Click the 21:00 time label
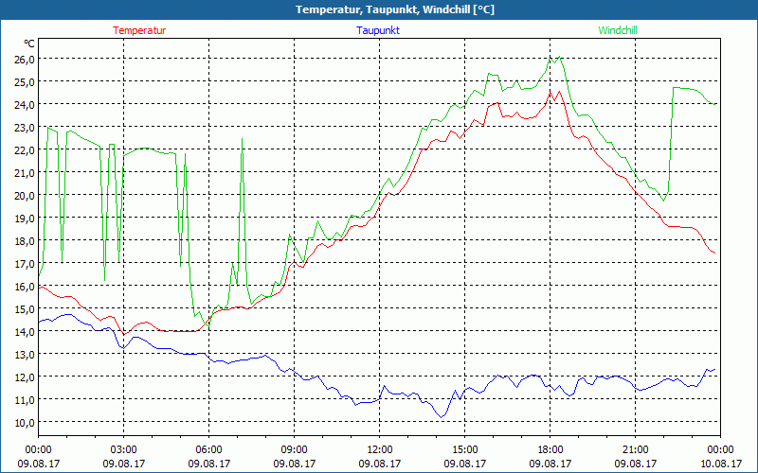This screenshot has width=758, height=473. 635,450
